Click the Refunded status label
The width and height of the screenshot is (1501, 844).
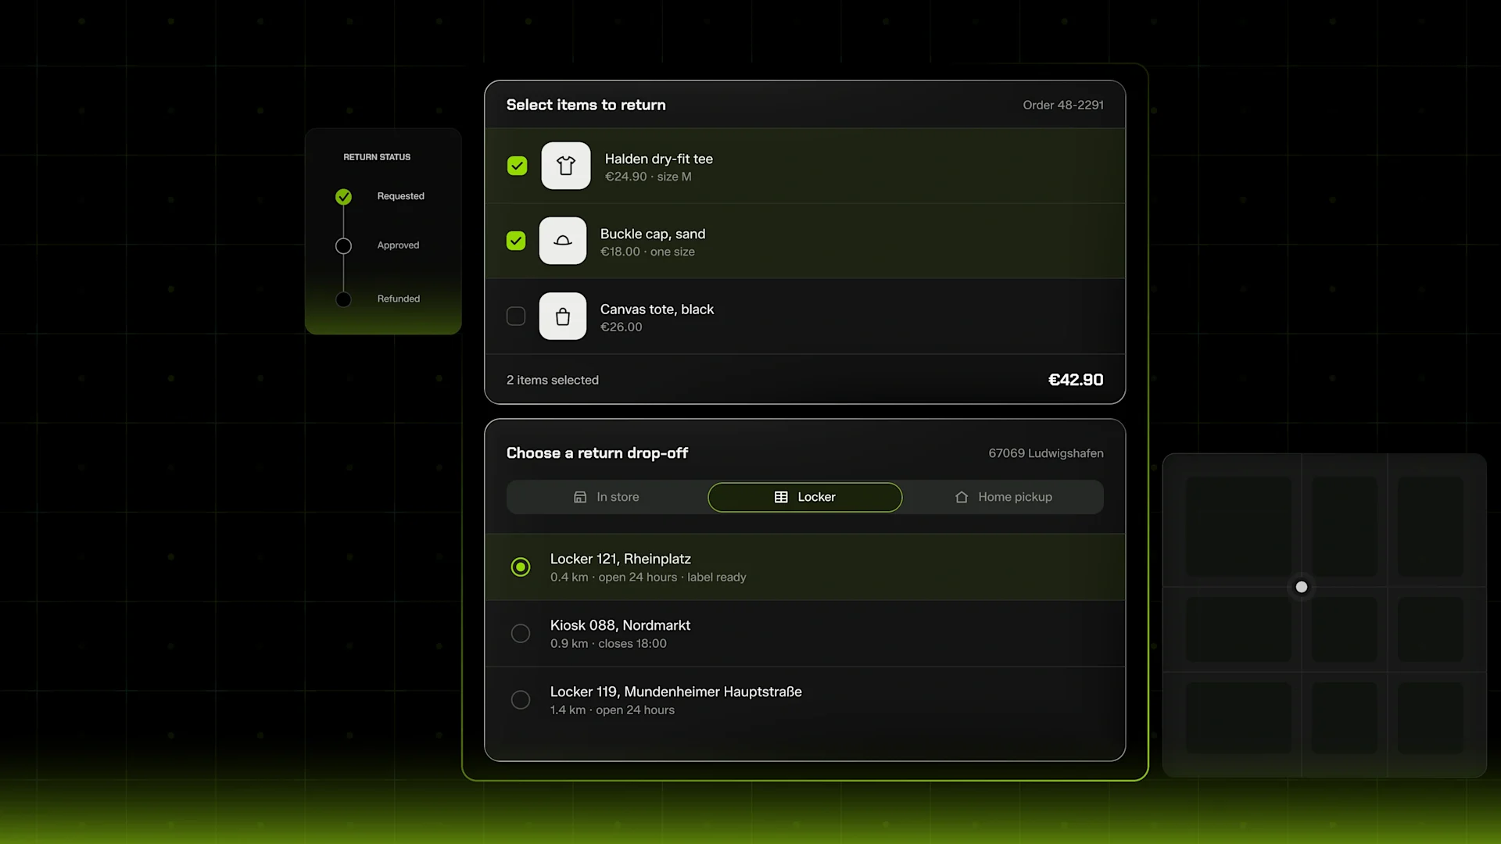[399, 299]
